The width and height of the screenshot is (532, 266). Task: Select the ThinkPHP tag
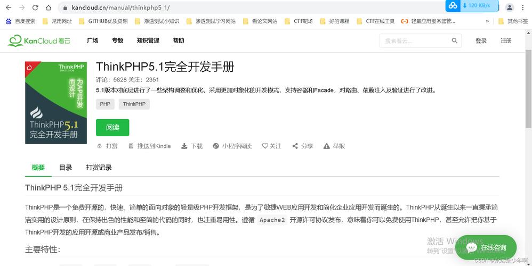(134, 104)
